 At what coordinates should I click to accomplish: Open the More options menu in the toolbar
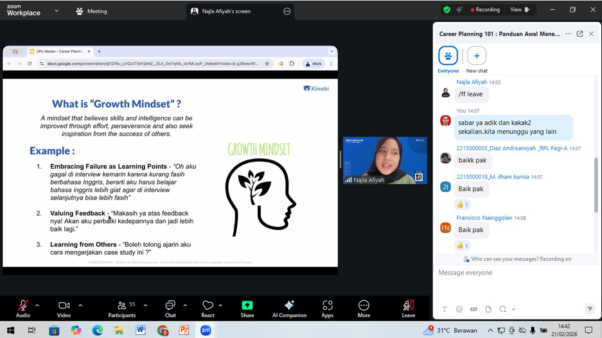pyautogui.click(x=364, y=308)
